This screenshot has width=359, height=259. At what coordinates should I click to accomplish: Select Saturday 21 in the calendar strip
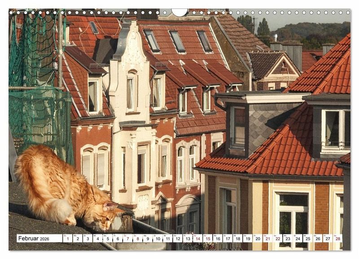[267, 238]
